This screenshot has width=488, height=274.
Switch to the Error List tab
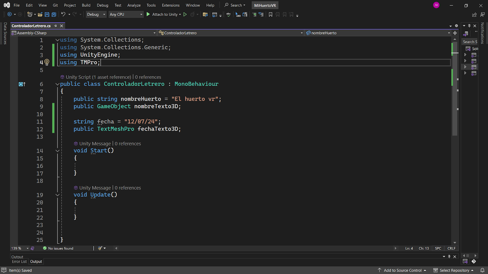tap(19, 262)
